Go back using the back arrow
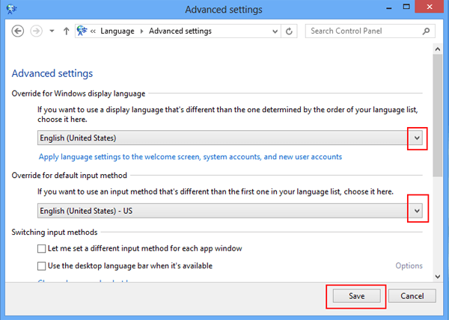The image size is (449, 320). 17,31
